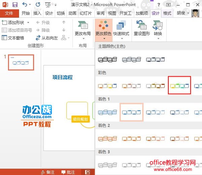
Task: Open 快速样式 Quick Styles gallery
Action: tap(121, 30)
